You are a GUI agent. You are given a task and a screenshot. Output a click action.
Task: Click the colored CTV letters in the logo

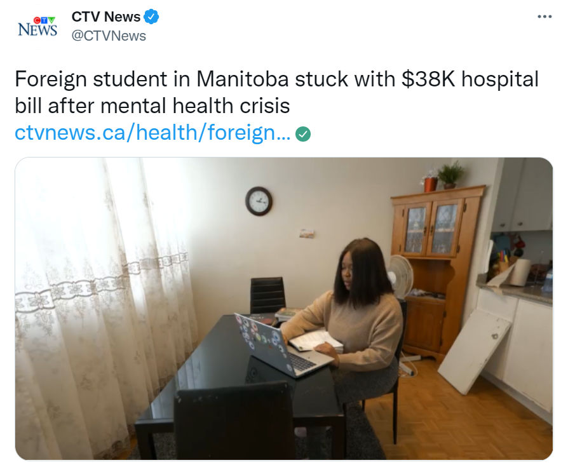point(44,20)
